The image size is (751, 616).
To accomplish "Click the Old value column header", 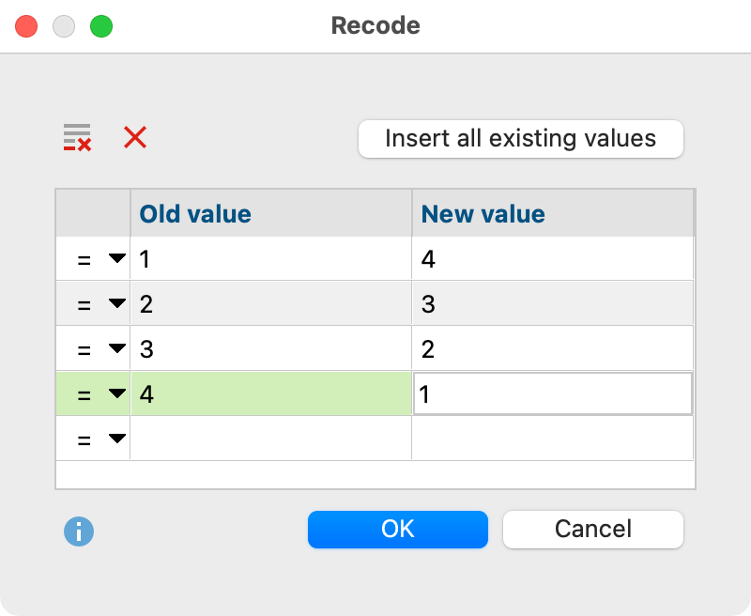I will click(270, 214).
